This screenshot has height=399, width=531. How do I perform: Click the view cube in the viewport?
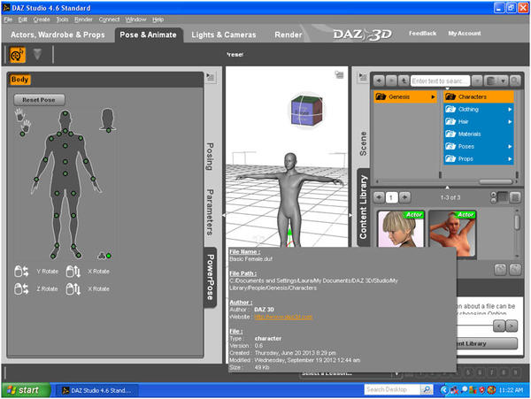tap(306, 111)
